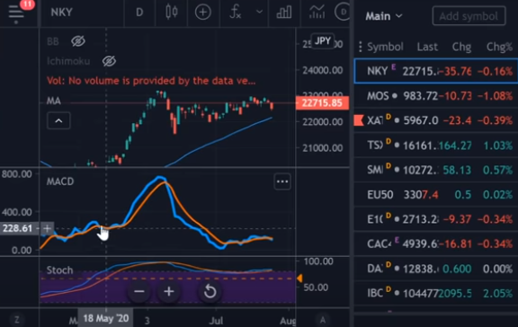
Task: Open the Main watchlist dropdown
Action: (x=384, y=16)
